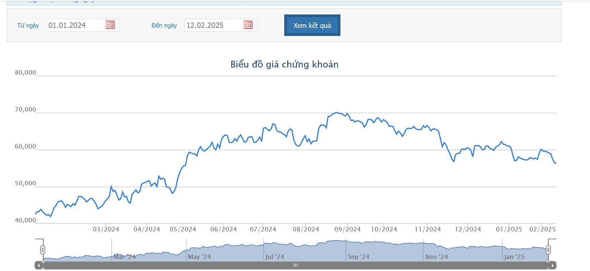This screenshot has height=271, width=590.
Task: Open the calendar picker for Đến ngày
Action: pyautogui.click(x=248, y=25)
